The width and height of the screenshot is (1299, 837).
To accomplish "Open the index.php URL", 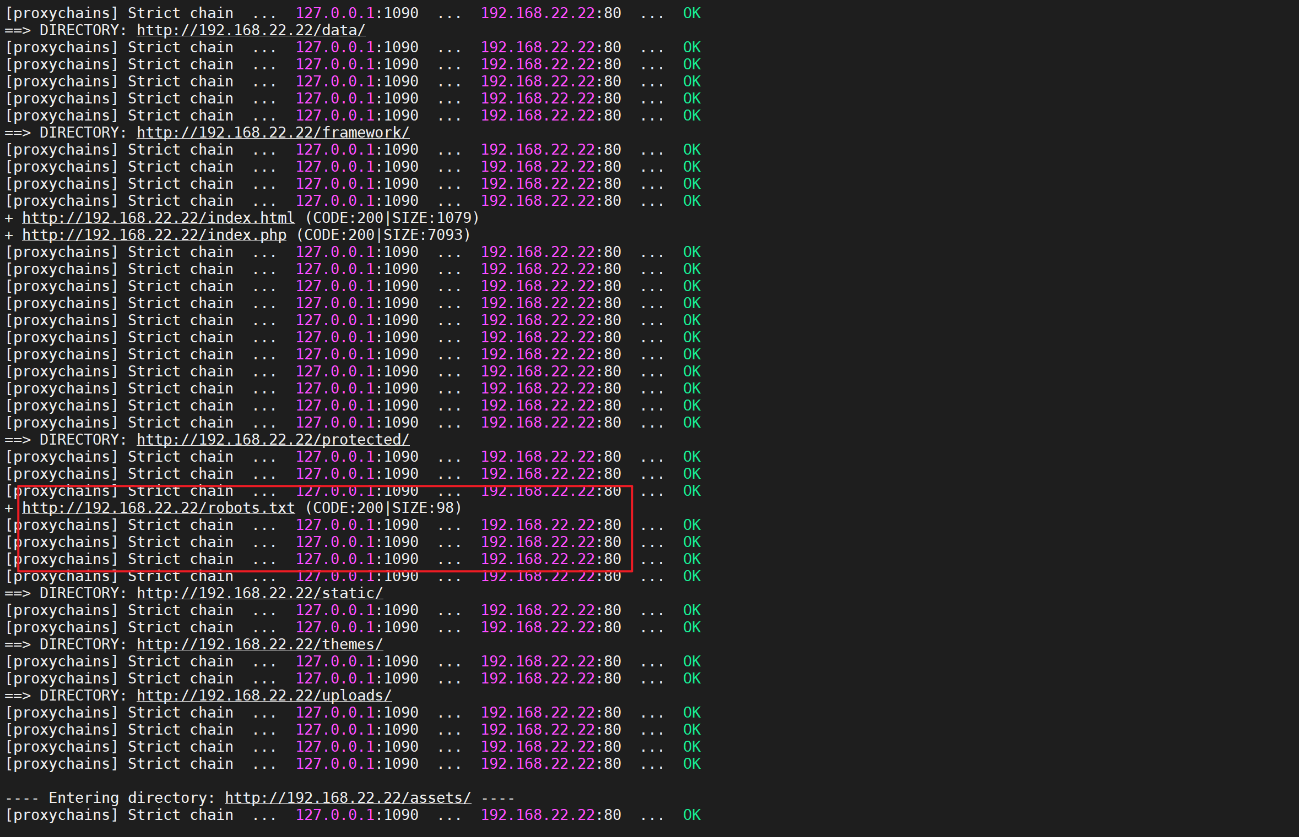I will (154, 235).
